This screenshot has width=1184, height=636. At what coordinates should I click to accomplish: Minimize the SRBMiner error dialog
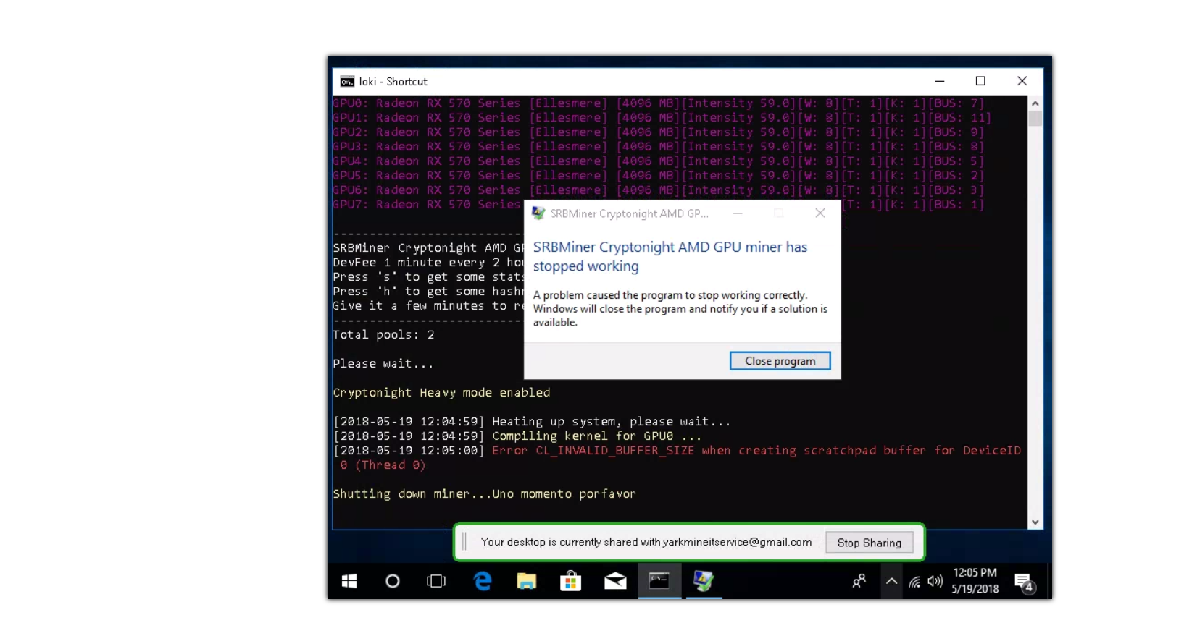(x=738, y=213)
